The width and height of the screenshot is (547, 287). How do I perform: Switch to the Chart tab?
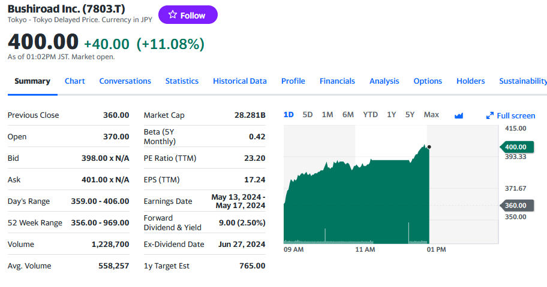pos(74,81)
